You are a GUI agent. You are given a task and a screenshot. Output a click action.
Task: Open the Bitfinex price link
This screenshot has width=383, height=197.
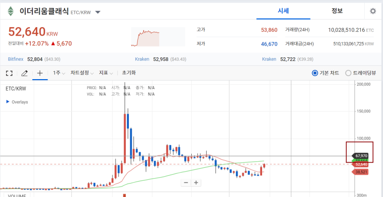[x=16, y=59]
